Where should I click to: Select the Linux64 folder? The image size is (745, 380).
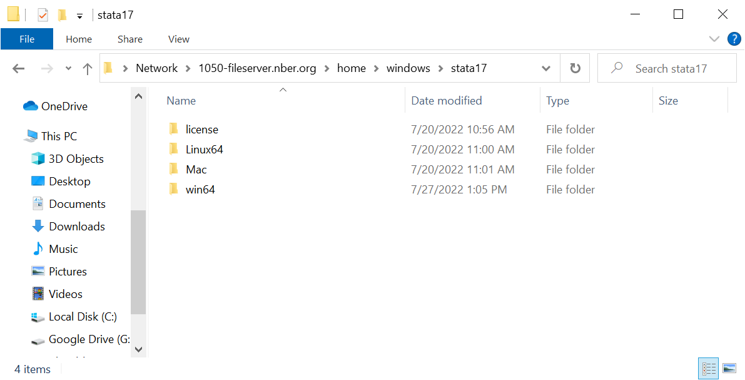204,150
